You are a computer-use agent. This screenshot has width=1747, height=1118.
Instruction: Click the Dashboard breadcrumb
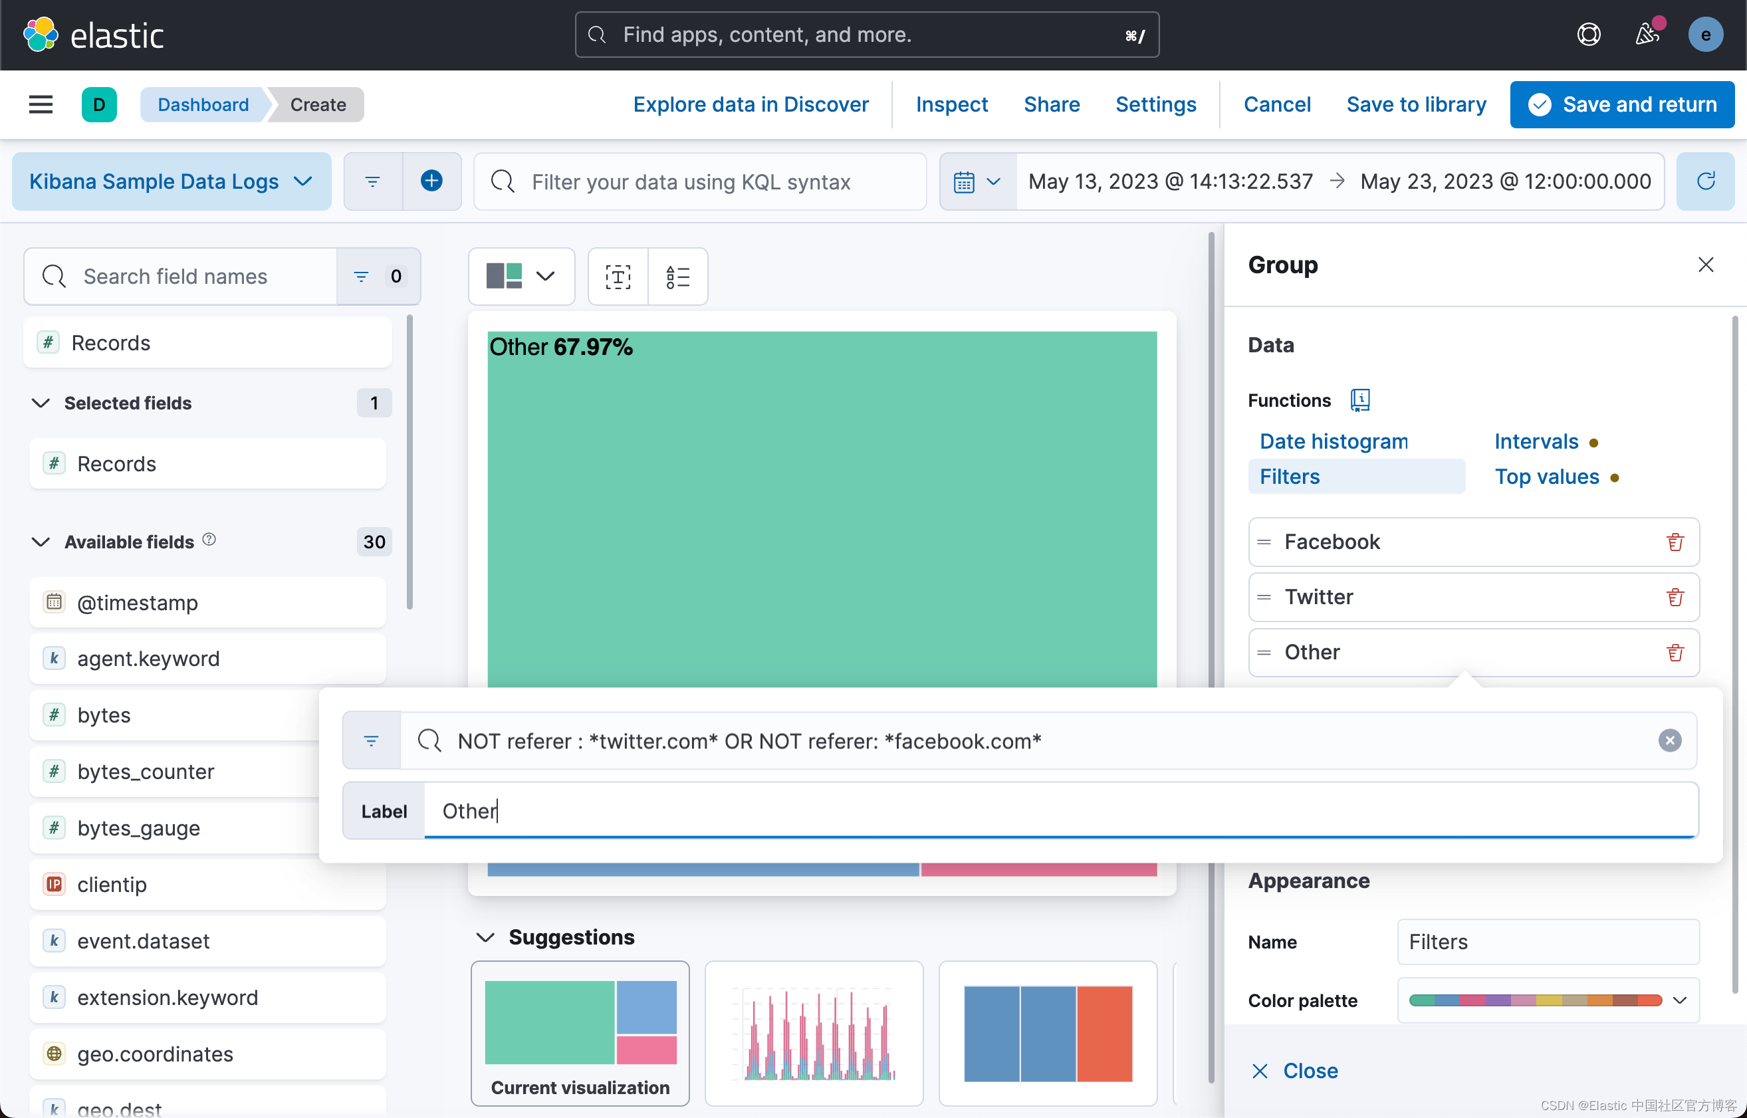tap(203, 104)
